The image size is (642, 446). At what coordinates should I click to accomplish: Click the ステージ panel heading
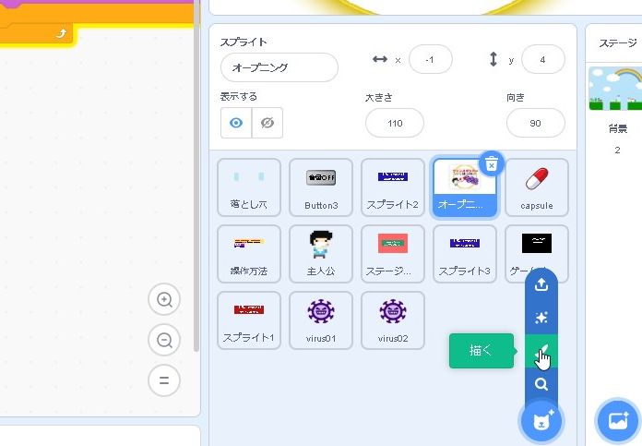[x=618, y=43]
